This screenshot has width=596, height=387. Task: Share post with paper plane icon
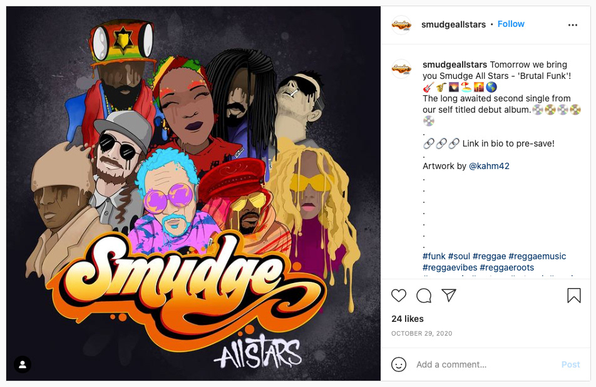pos(448,296)
